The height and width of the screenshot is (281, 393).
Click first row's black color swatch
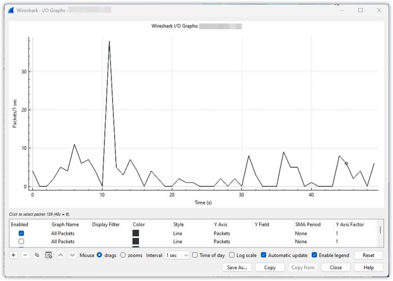point(136,233)
